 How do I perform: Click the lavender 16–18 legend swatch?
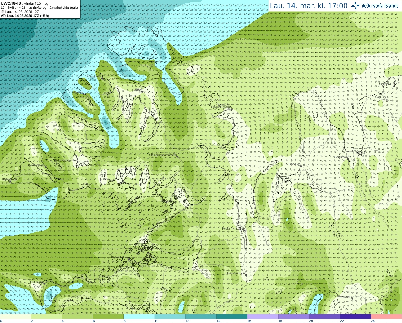point(263,316)
